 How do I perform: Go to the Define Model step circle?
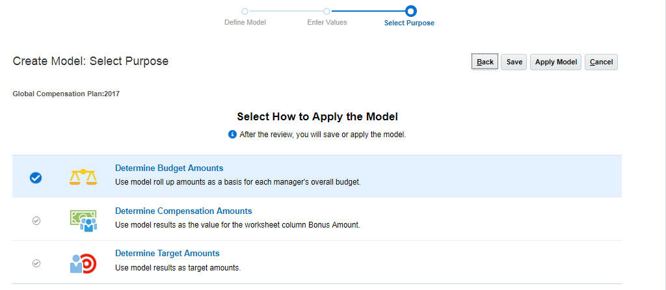click(x=245, y=11)
